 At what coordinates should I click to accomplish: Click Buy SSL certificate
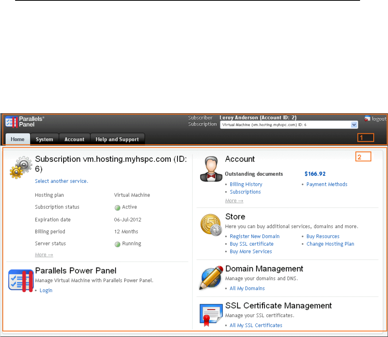tap(252, 244)
